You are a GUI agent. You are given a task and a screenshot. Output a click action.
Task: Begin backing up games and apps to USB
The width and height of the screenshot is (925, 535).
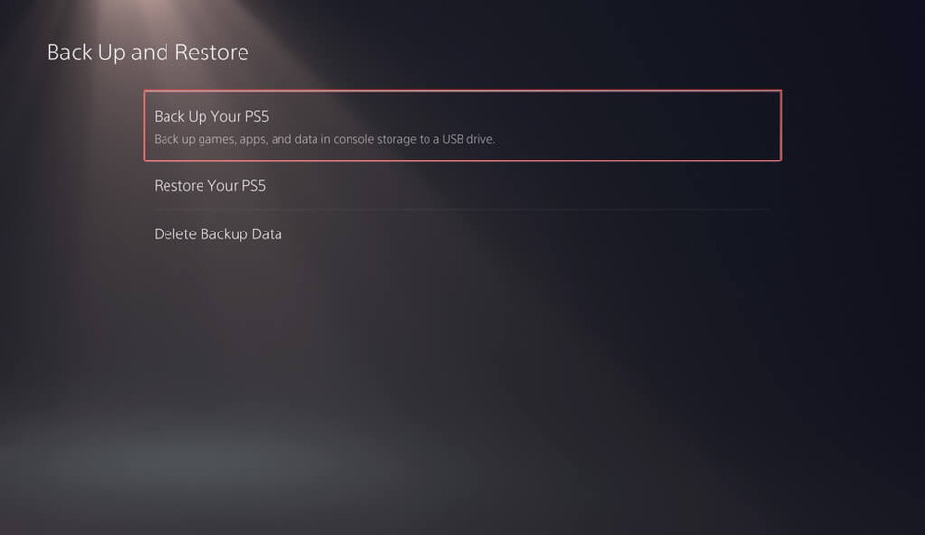pyautogui.click(x=462, y=125)
